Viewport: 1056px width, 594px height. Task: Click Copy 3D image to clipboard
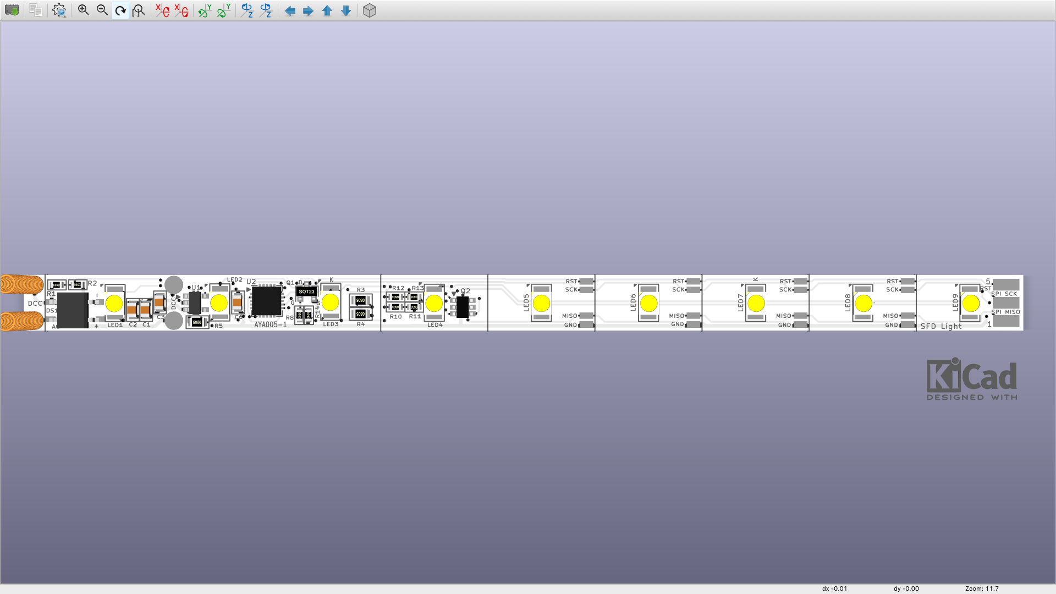pyautogui.click(x=36, y=10)
